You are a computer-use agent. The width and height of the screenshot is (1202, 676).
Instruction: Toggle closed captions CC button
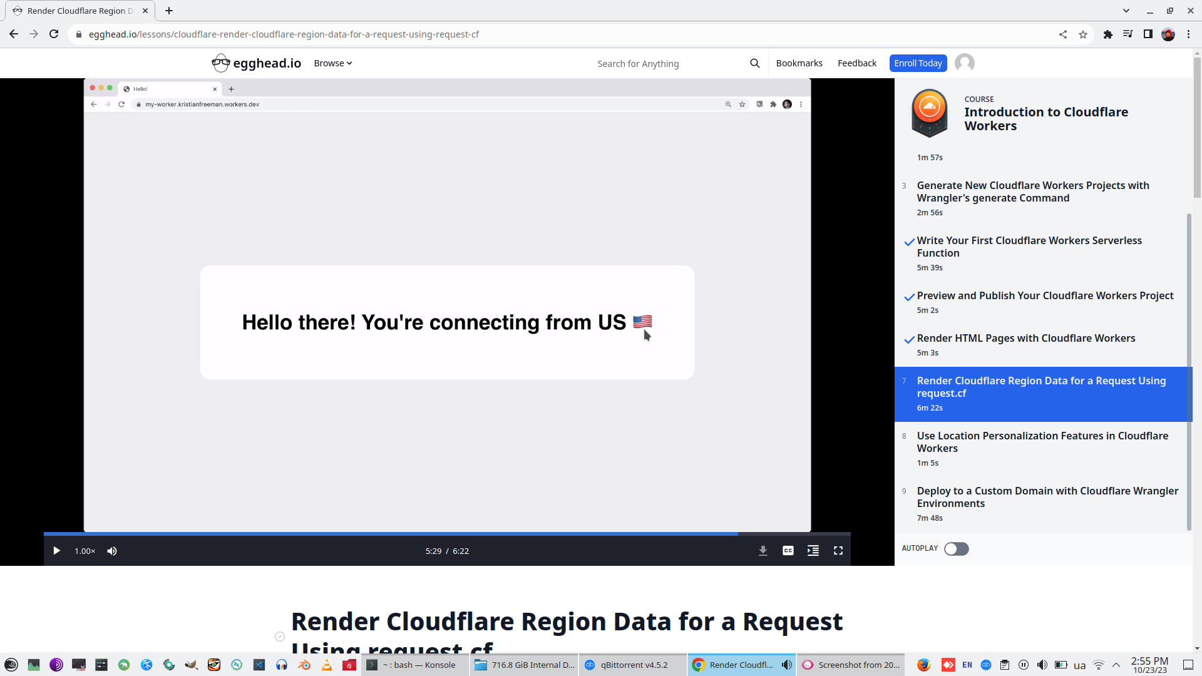[x=788, y=551]
